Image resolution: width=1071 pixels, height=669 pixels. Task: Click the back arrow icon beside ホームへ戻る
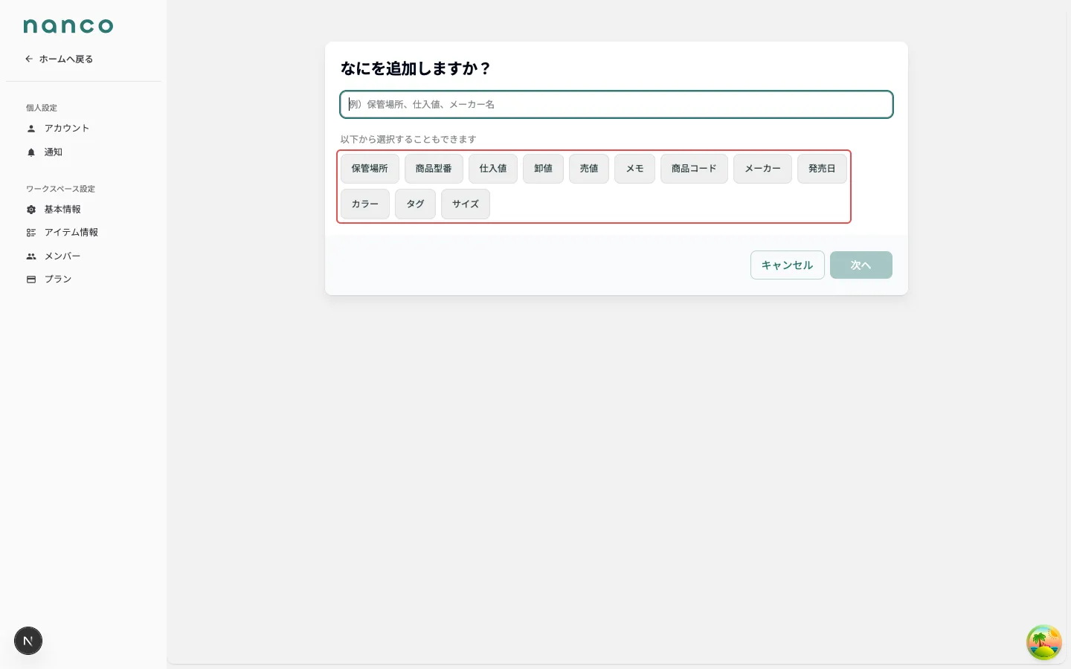[29, 59]
